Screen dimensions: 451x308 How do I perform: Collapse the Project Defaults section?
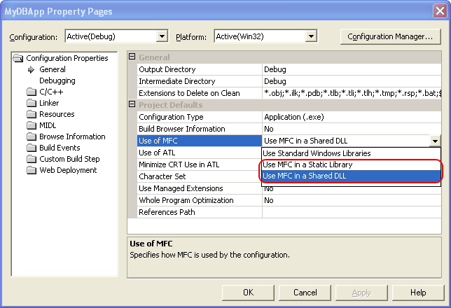pos(132,105)
